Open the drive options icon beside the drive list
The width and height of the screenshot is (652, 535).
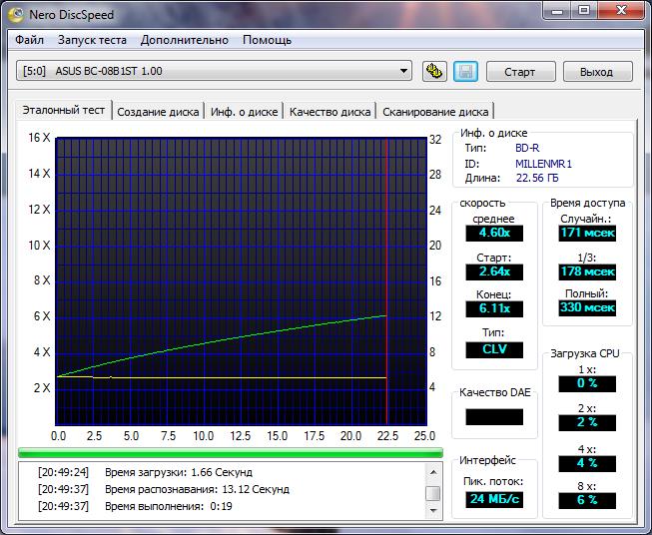pos(433,71)
